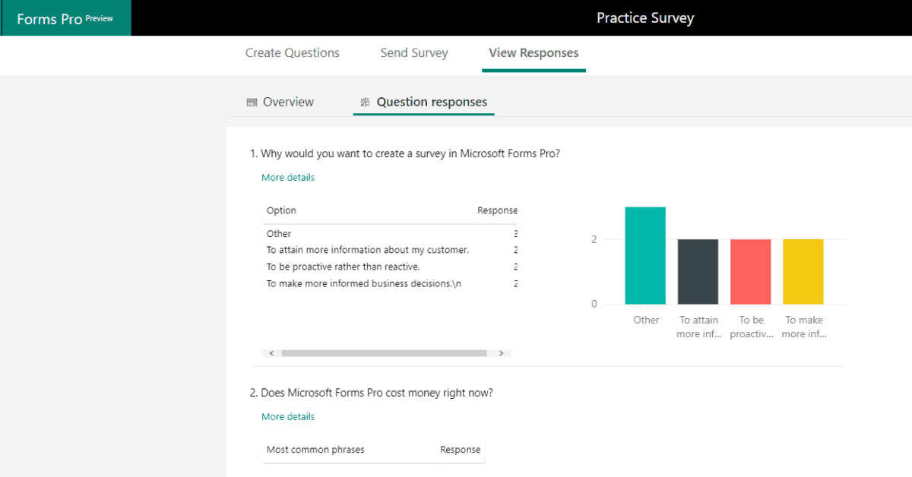
Task: Open the Create Questions tab
Action: click(x=293, y=53)
